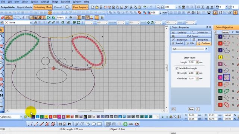Select the ellipse shape tool in bottom toolbar
The width and height of the screenshot is (239, 134).
click(94, 124)
